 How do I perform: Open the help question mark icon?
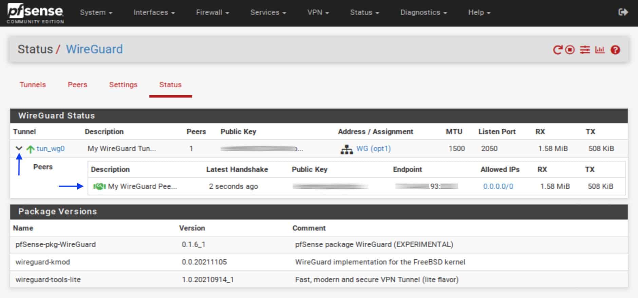point(615,50)
